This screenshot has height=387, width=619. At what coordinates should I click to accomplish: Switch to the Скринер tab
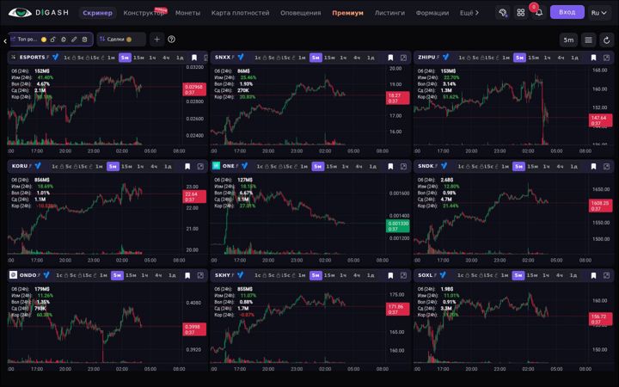tap(97, 13)
